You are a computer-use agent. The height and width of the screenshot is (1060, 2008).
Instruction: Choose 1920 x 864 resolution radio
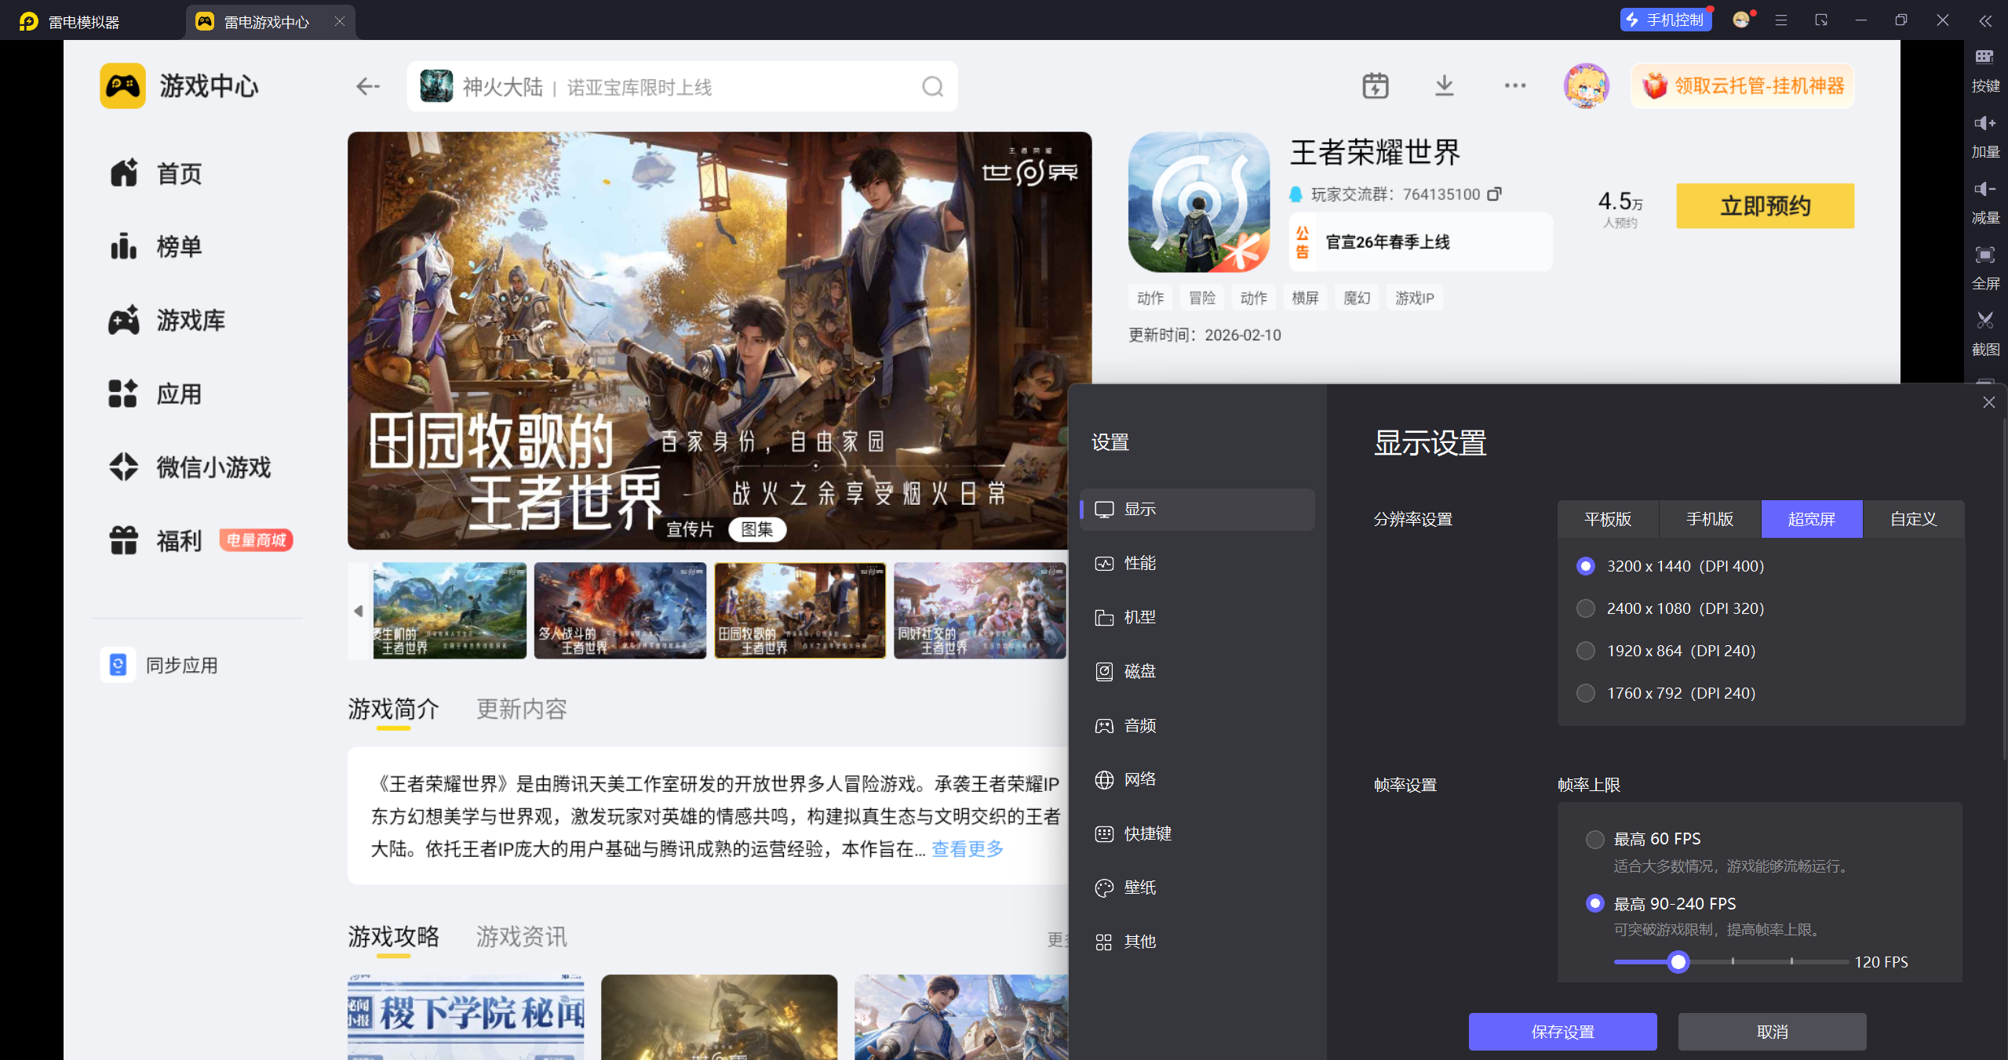pyautogui.click(x=1586, y=651)
